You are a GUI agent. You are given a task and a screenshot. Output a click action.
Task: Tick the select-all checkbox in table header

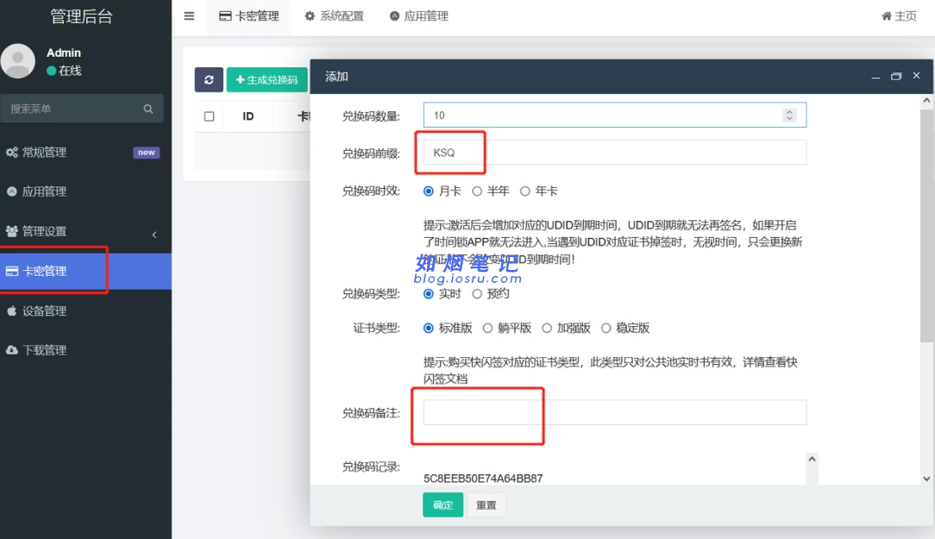(210, 116)
